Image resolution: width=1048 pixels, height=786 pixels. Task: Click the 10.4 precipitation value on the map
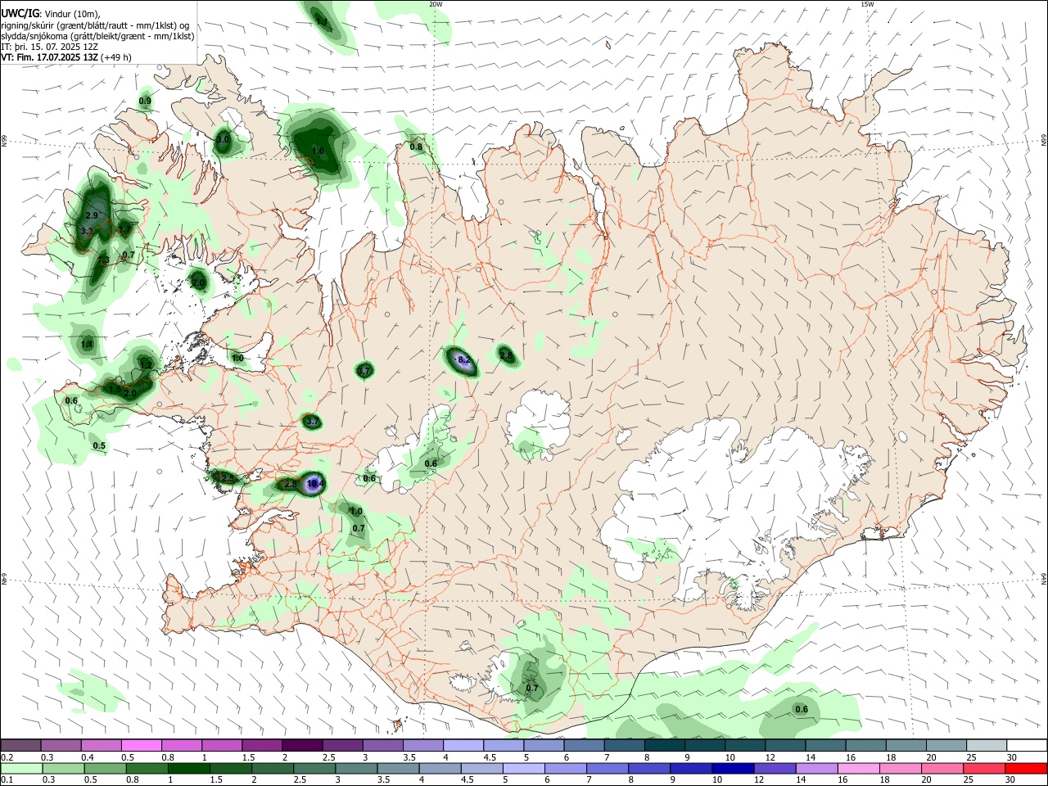point(316,484)
